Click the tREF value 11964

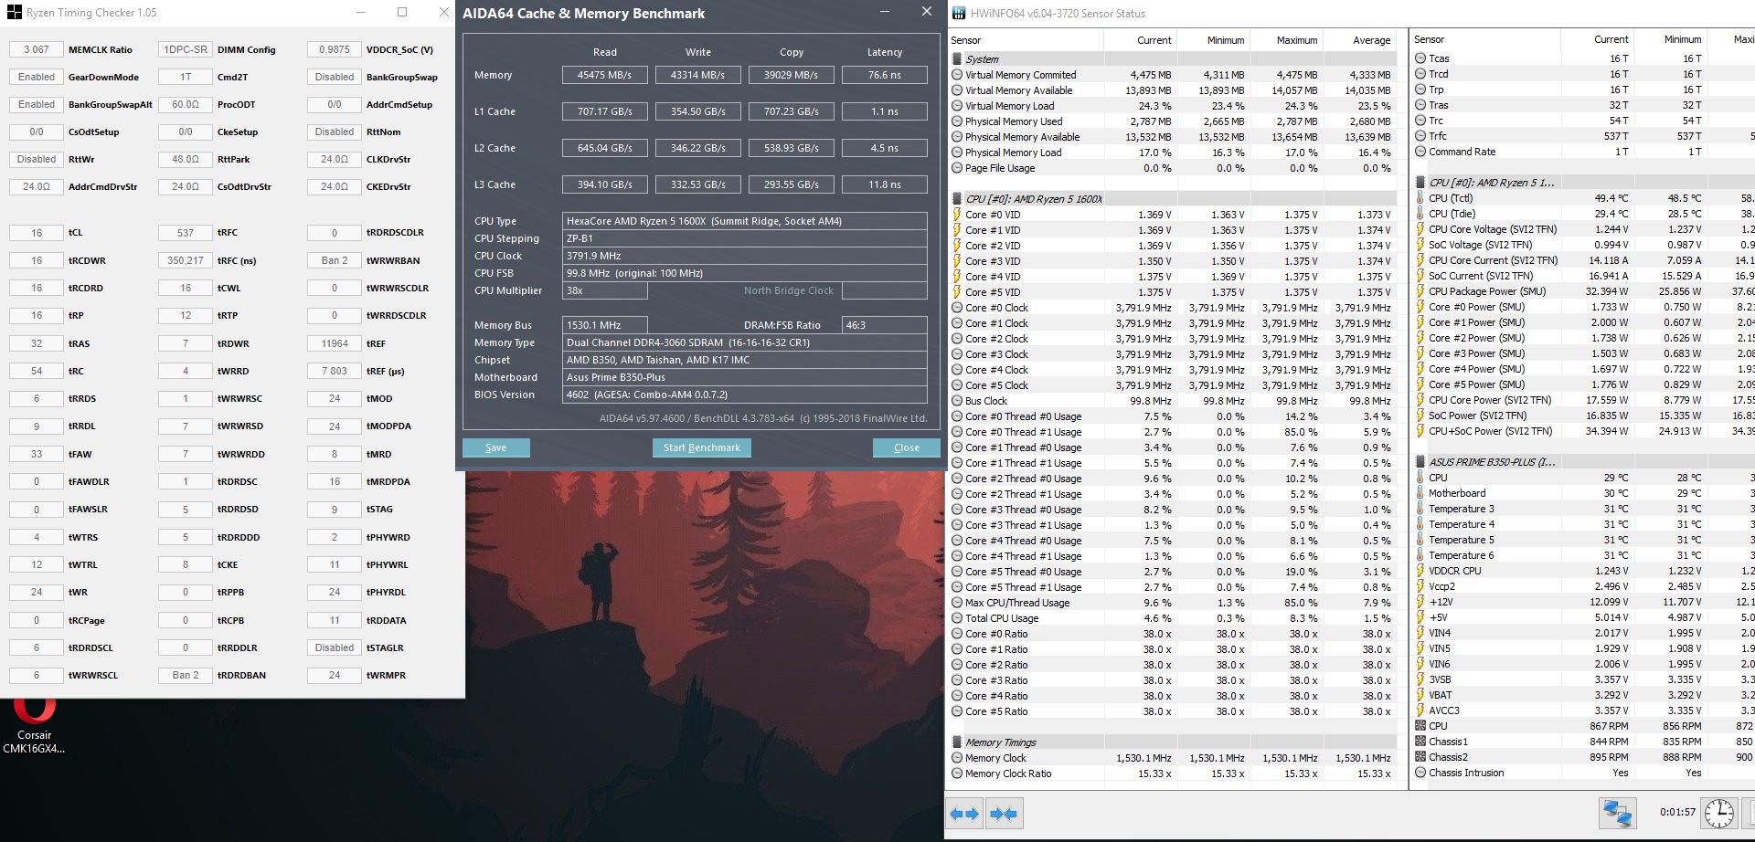[335, 343]
